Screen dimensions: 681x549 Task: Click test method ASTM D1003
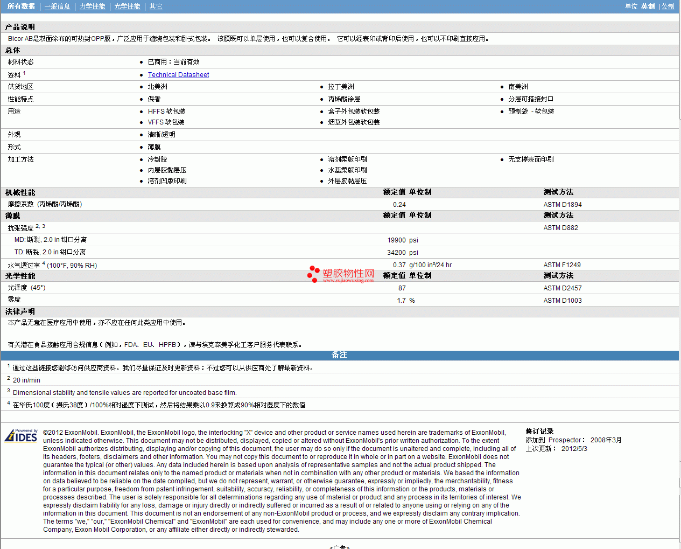(563, 301)
